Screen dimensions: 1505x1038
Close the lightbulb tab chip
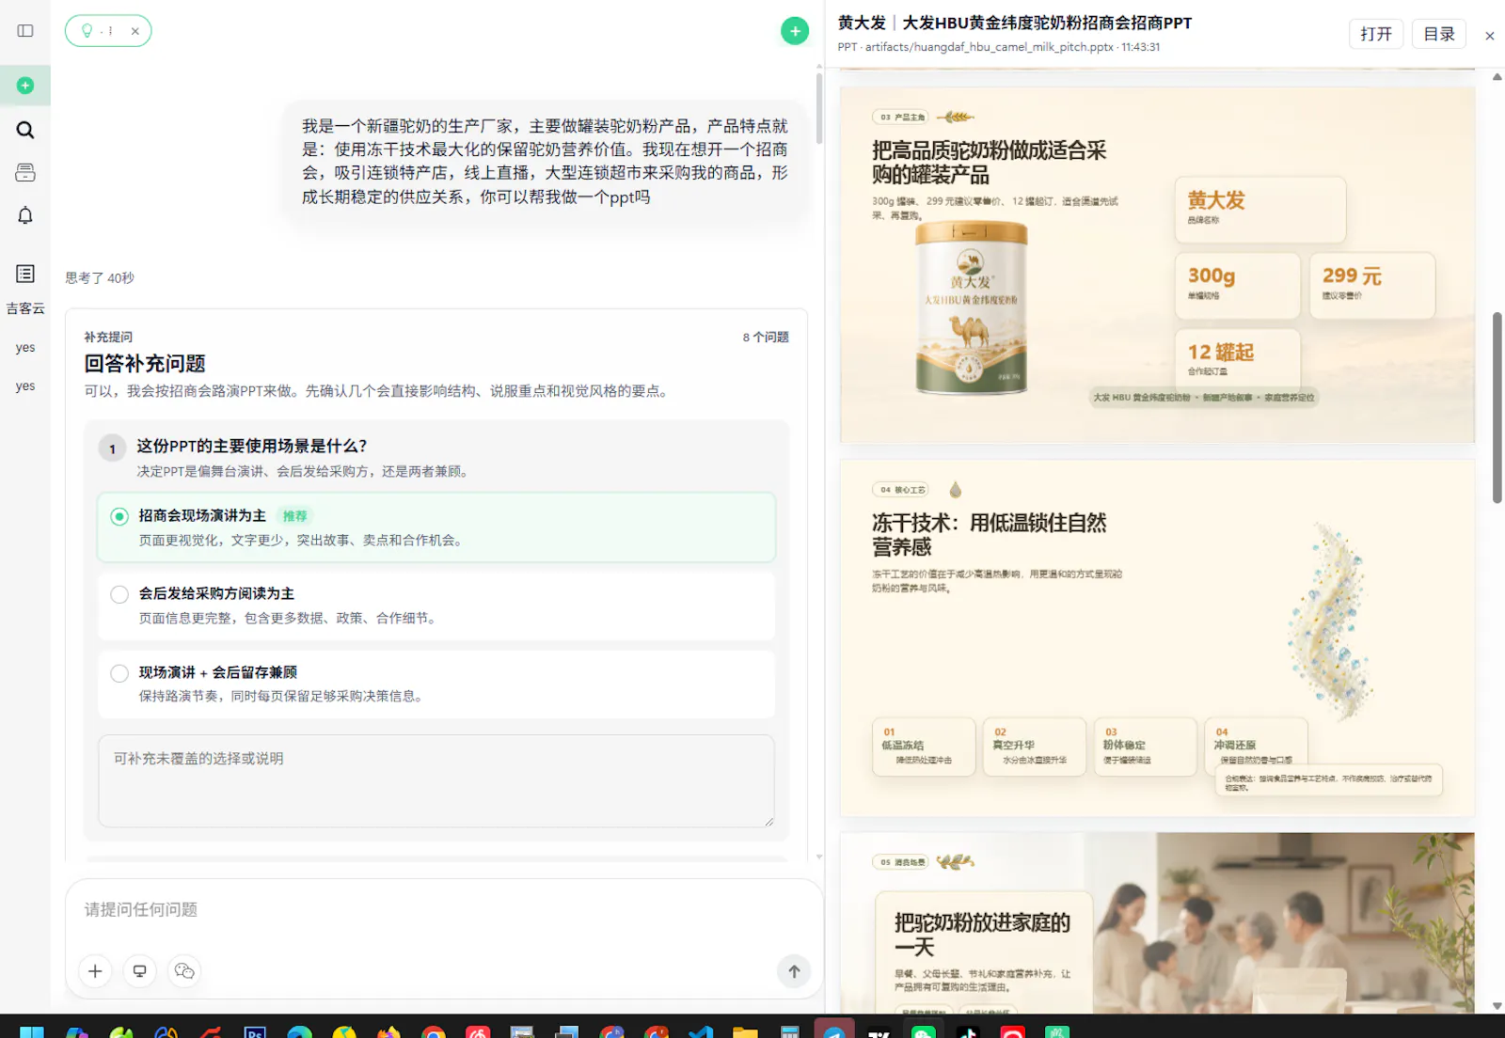[x=135, y=31]
